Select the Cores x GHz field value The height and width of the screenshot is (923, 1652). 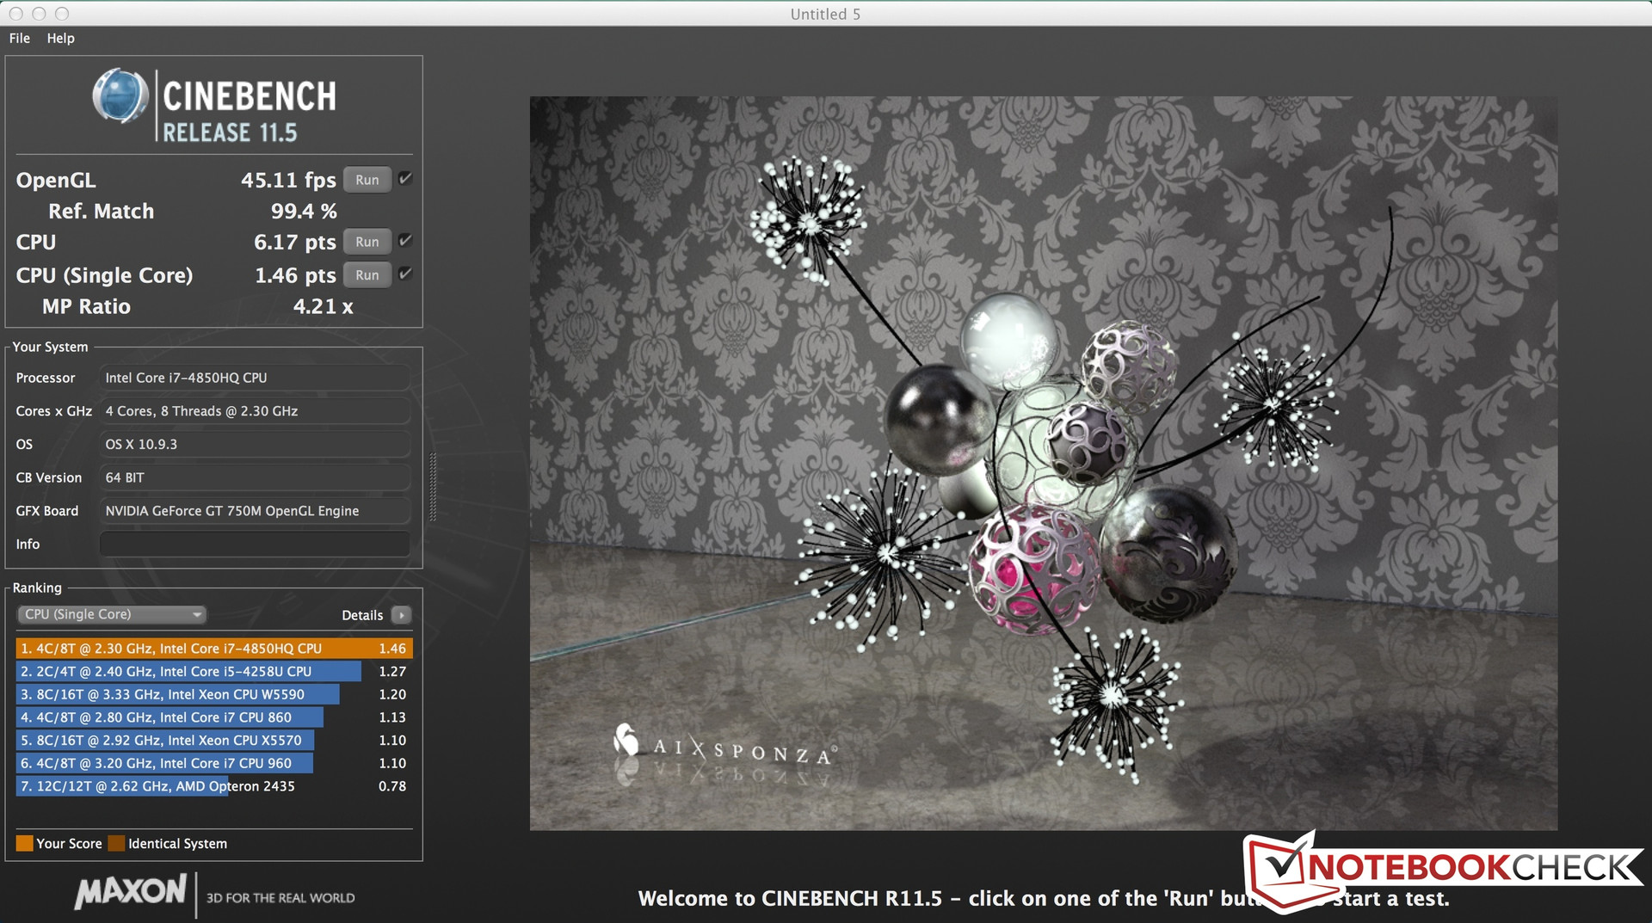pyautogui.click(x=255, y=411)
